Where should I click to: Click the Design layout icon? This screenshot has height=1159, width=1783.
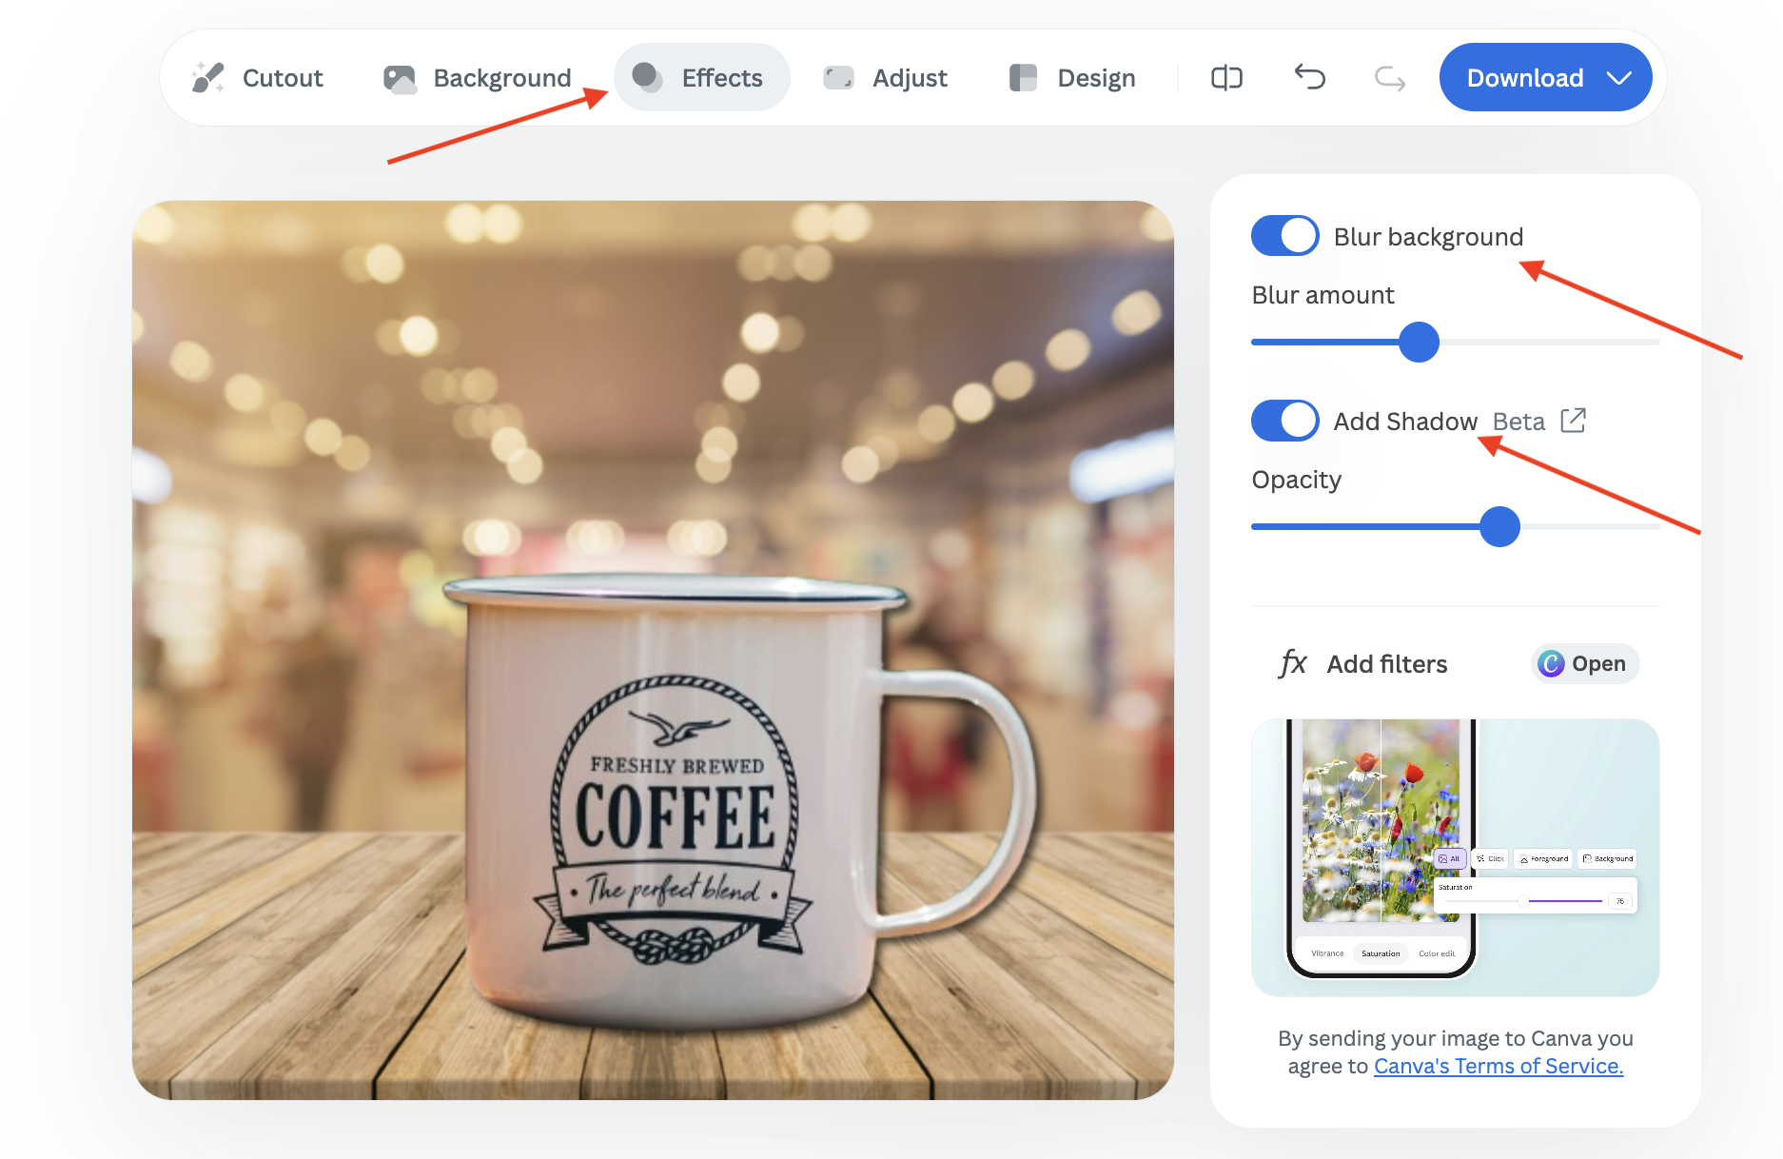click(1023, 78)
